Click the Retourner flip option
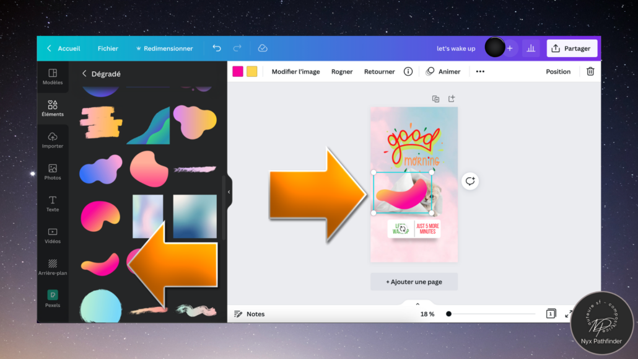 click(x=379, y=71)
